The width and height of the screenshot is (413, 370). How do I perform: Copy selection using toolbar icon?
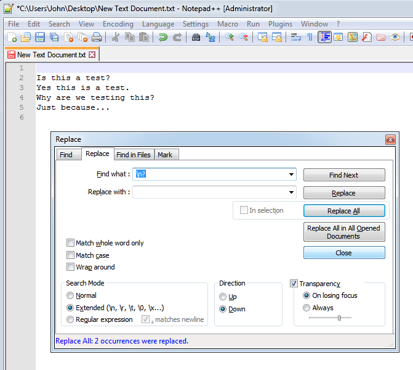[130, 37]
